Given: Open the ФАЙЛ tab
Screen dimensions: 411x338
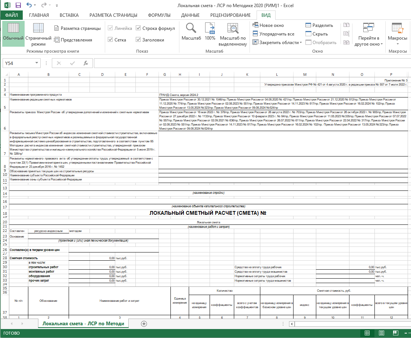Looking at the screenshot, I should [x=12, y=15].
